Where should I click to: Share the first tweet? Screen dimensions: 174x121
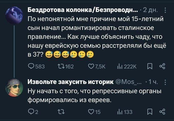point(162,67)
